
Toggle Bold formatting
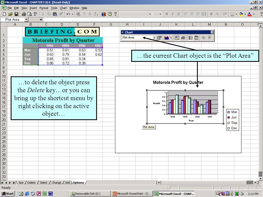point(167,14)
